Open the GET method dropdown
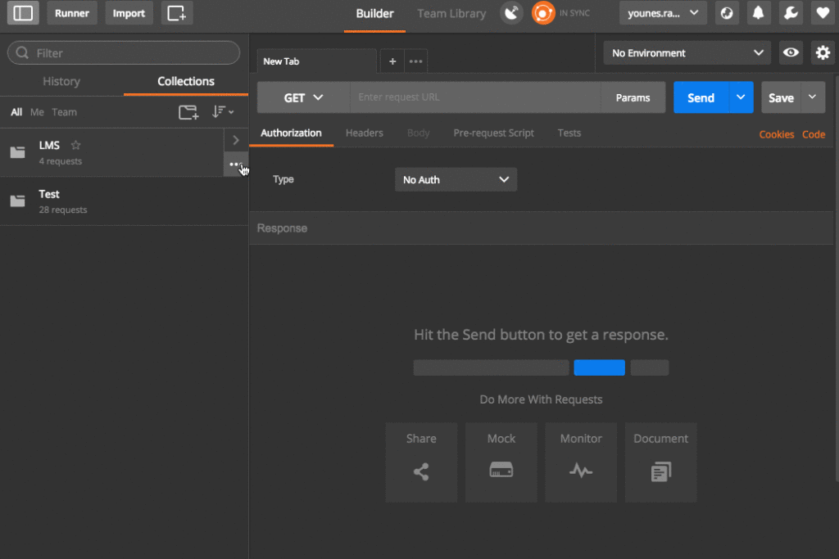The image size is (839, 559). point(303,97)
